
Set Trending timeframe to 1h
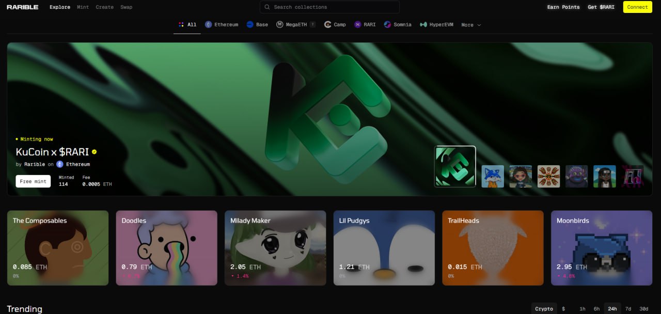583,309
